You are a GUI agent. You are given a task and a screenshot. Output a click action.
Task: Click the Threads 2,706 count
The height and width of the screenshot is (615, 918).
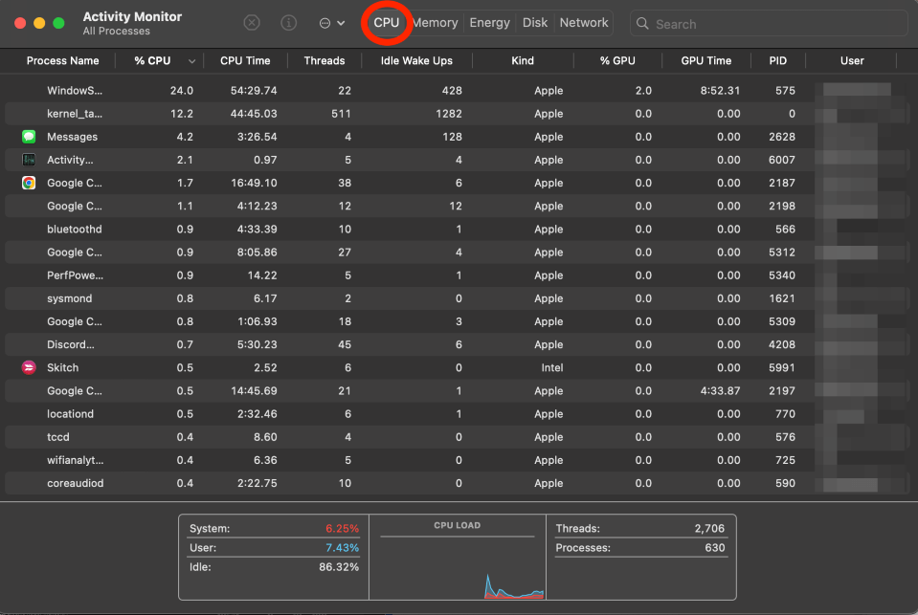tap(709, 528)
